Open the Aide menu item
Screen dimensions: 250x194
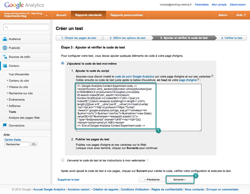tap(241, 15)
